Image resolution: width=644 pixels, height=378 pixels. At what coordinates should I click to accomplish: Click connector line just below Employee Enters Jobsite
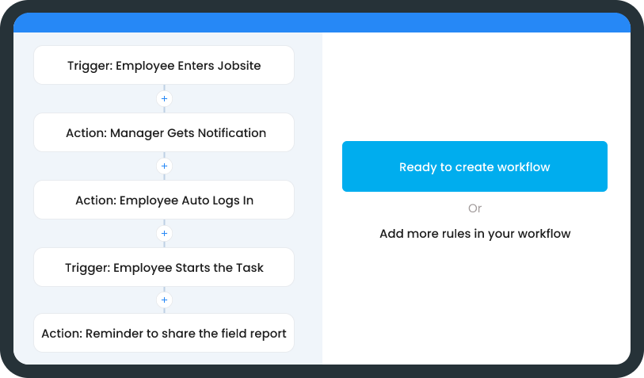[164, 87]
